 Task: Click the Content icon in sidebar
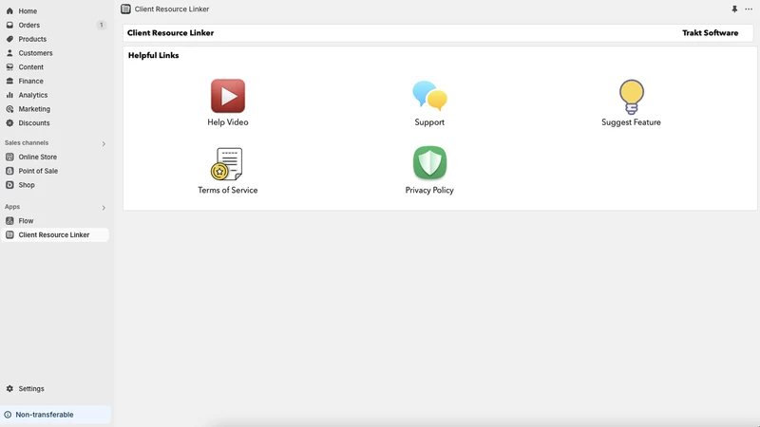(x=9, y=66)
